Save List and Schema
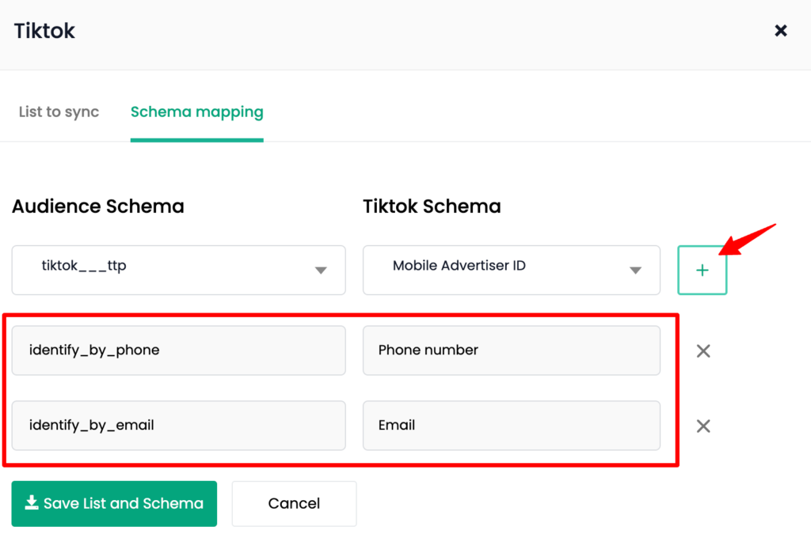The image size is (811, 557). point(114,504)
